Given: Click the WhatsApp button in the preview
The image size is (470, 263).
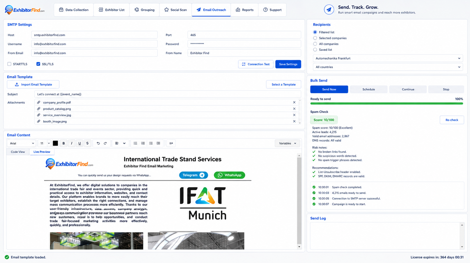Looking at the screenshot, I should coord(230,175).
